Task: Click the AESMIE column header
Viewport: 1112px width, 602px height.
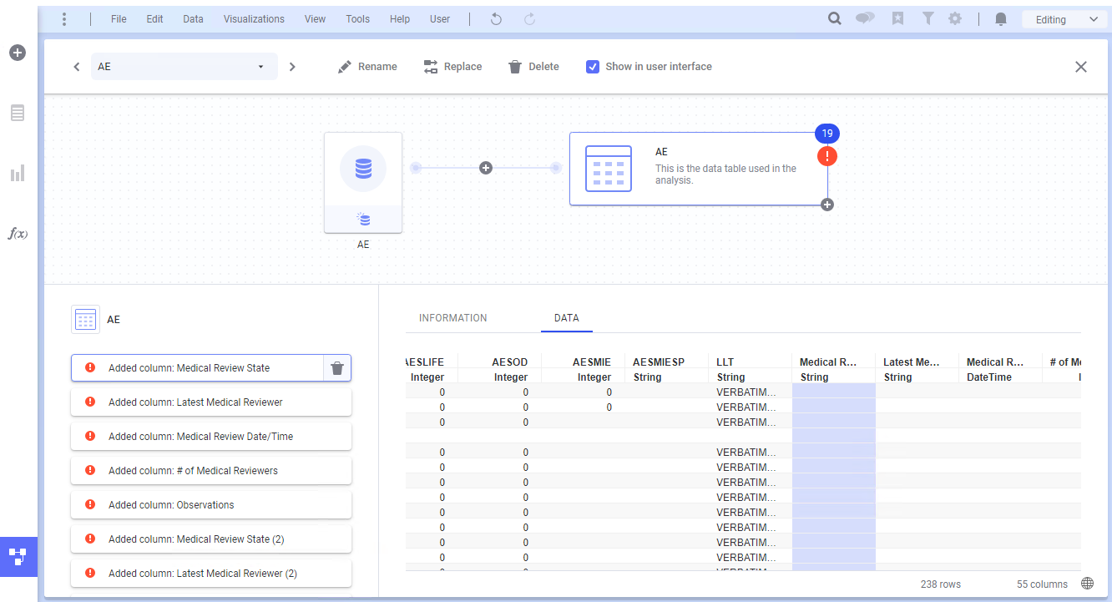Action: click(583, 369)
